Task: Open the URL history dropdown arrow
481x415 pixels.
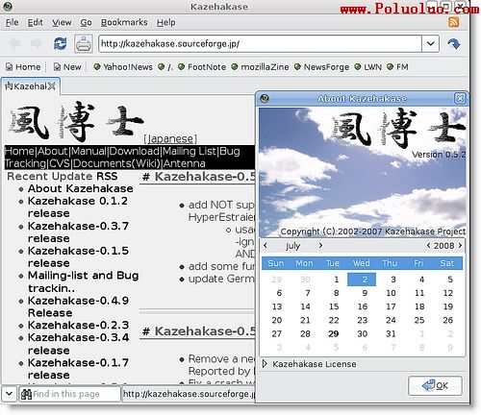Action: (x=431, y=43)
